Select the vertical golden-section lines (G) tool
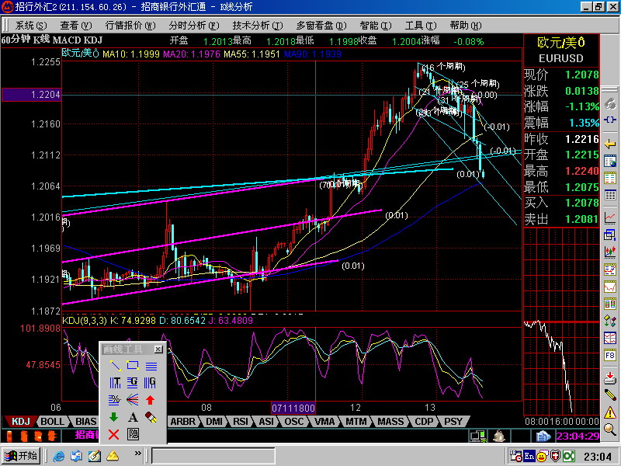This screenshot has height=466, width=621. click(150, 383)
